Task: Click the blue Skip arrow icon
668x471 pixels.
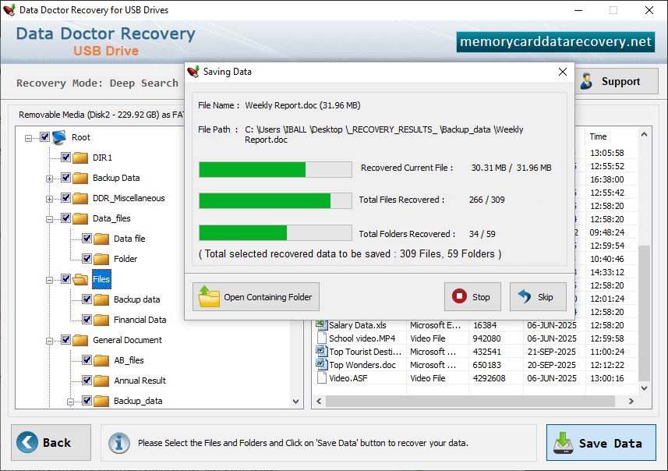Action: pyautogui.click(x=525, y=296)
